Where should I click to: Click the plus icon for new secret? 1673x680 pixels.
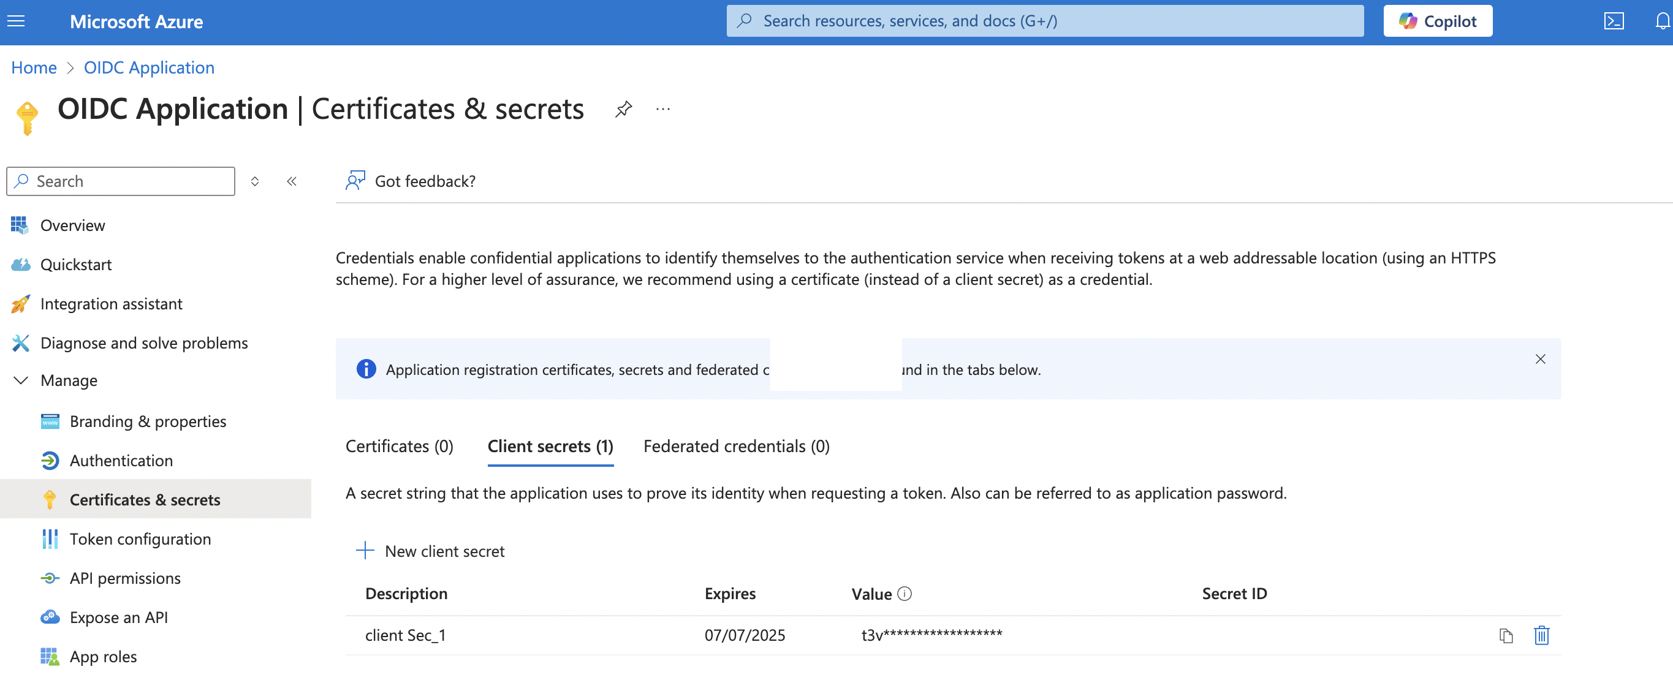[365, 551]
